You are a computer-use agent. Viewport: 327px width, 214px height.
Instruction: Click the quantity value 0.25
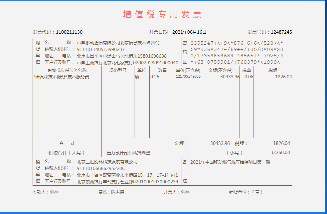(x=155, y=77)
